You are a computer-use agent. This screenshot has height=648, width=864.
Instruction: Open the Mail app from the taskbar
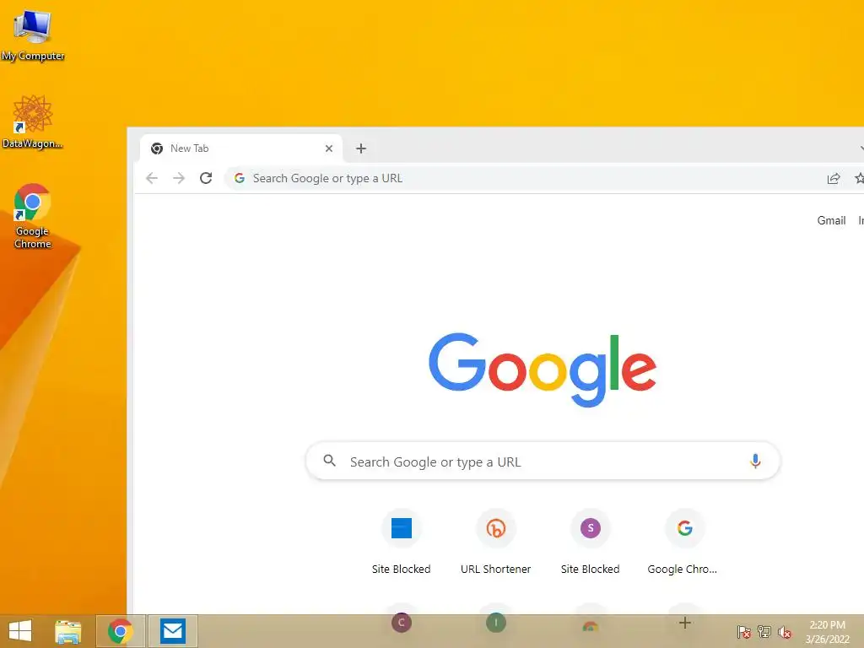(x=173, y=631)
